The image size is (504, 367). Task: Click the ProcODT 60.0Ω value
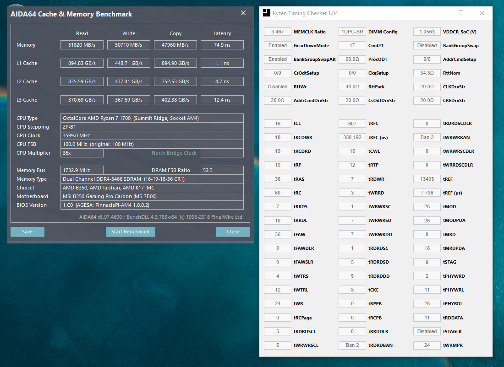pyautogui.click(x=352, y=59)
